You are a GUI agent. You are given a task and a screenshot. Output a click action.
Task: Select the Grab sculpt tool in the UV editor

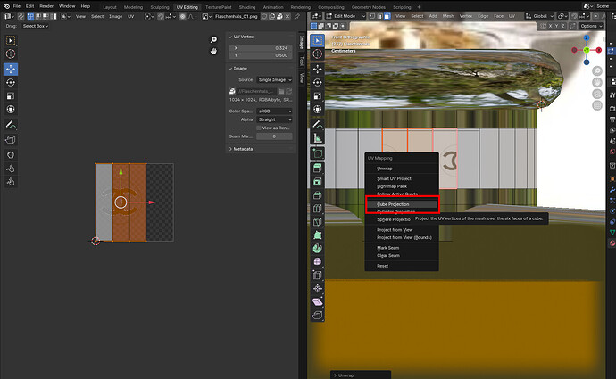pos(11,155)
